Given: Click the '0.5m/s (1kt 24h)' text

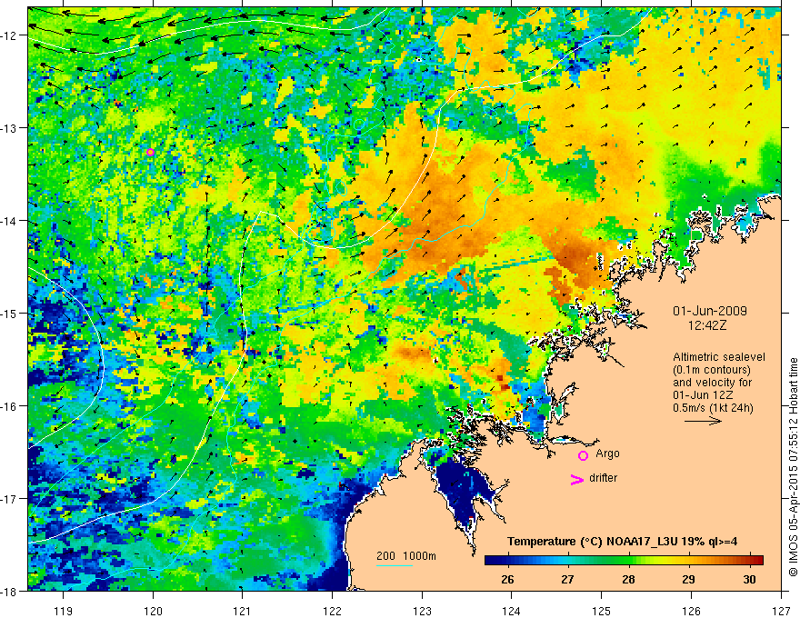Looking at the screenshot, I should [x=713, y=408].
